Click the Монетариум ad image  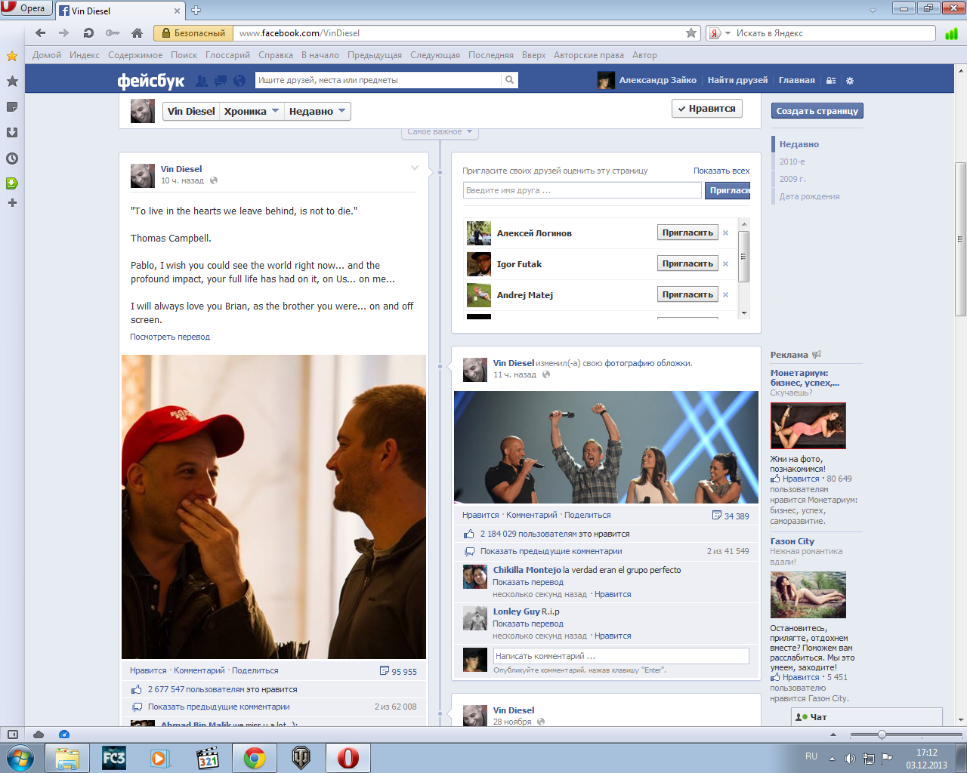[x=808, y=426]
